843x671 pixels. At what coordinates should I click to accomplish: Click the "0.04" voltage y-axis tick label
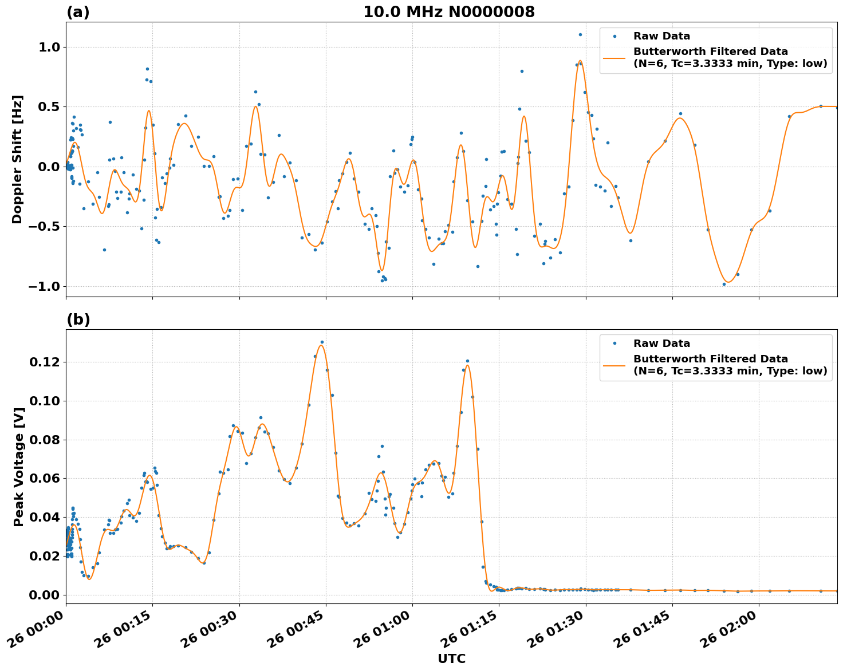[x=45, y=518]
